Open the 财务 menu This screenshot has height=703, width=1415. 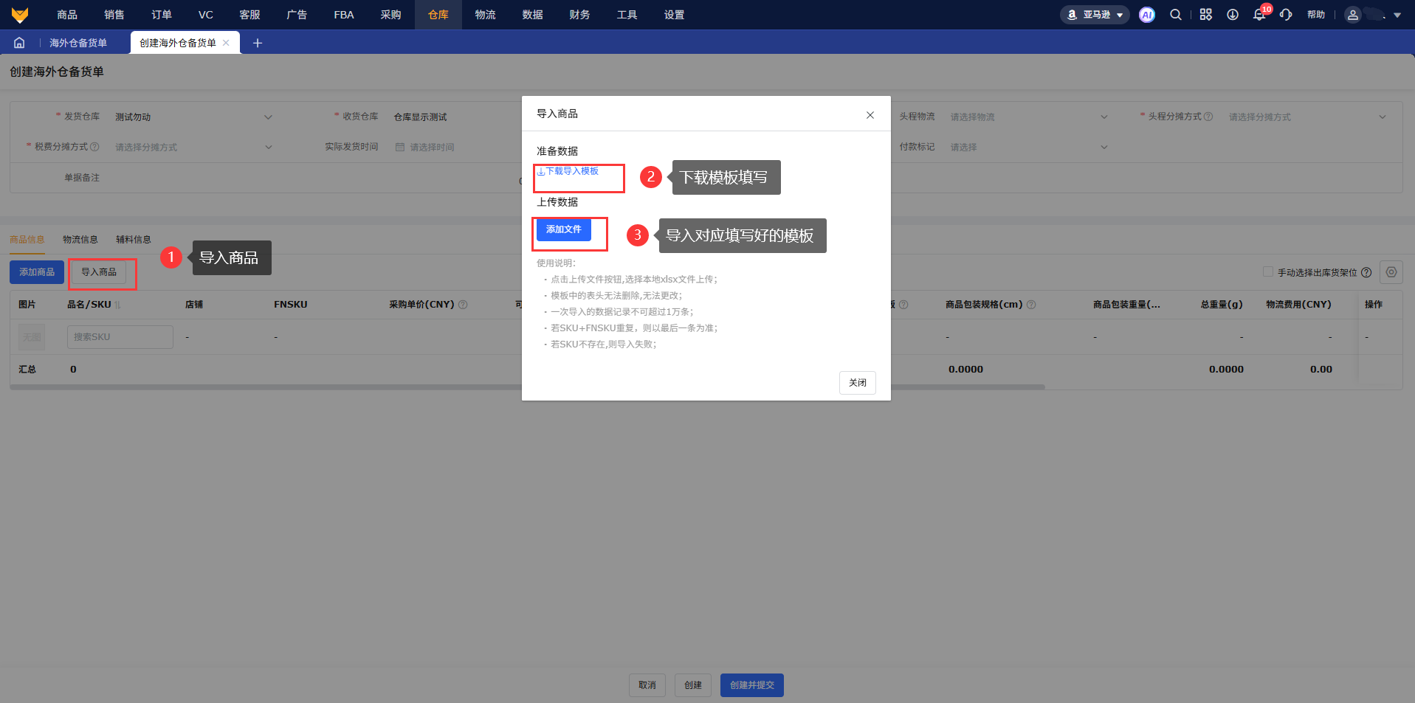point(580,15)
